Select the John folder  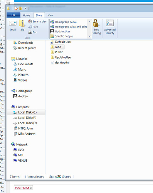pyautogui.click(x=57, y=47)
